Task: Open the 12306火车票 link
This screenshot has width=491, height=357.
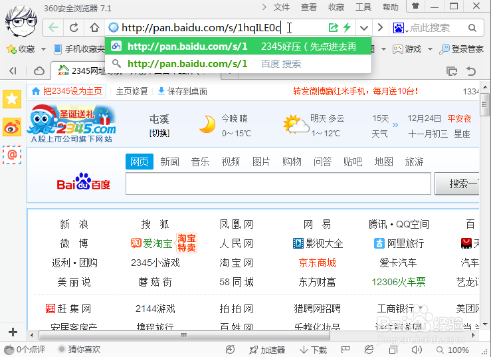Action: point(398,282)
